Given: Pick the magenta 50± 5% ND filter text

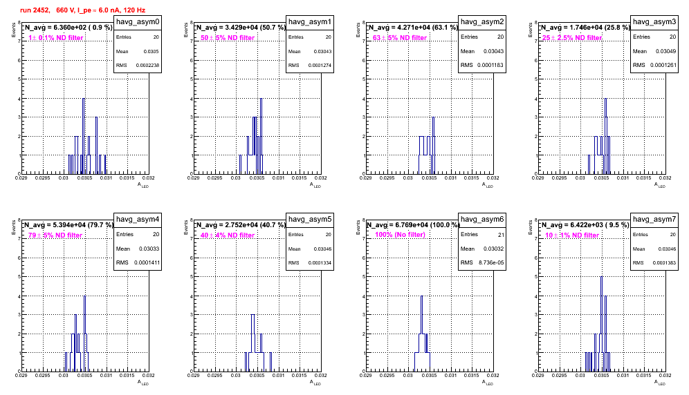Looking at the screenshot, I should pos(228,38).
